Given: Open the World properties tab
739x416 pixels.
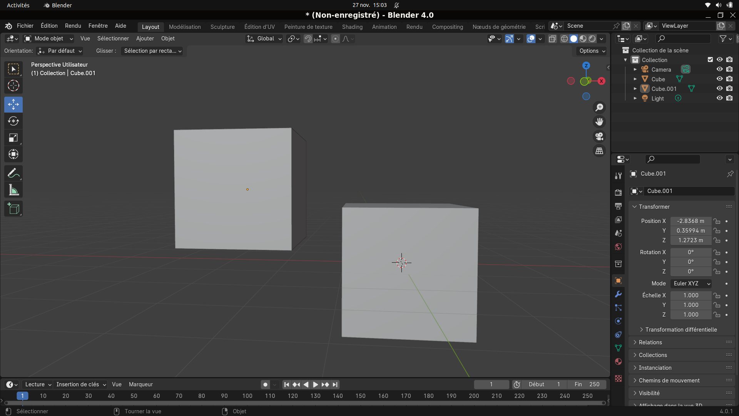Looking at the screenshot, I should coord(618,247).
